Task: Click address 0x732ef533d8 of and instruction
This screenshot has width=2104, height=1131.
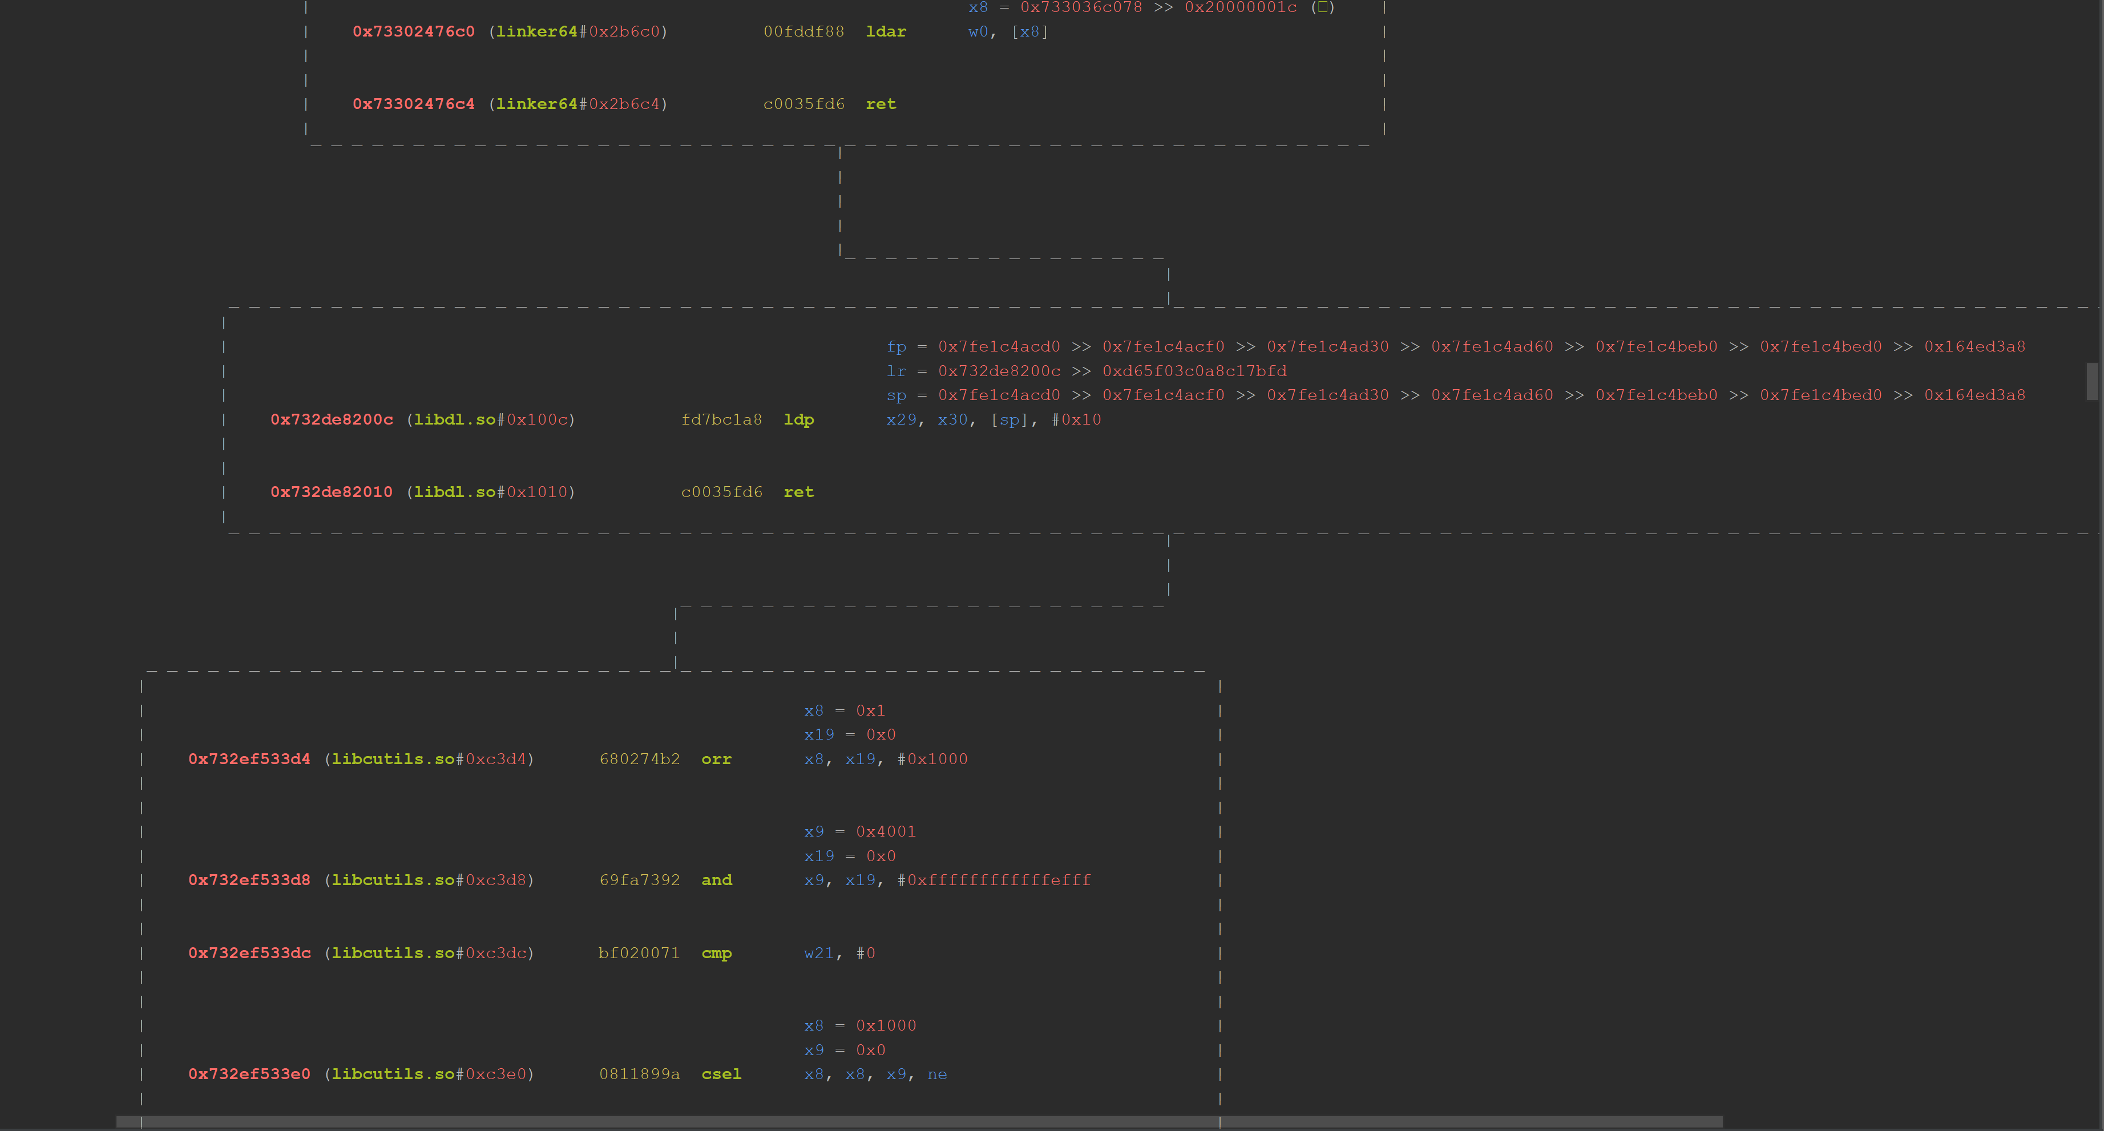Action: pyautogui.click(x=249, y=880)
